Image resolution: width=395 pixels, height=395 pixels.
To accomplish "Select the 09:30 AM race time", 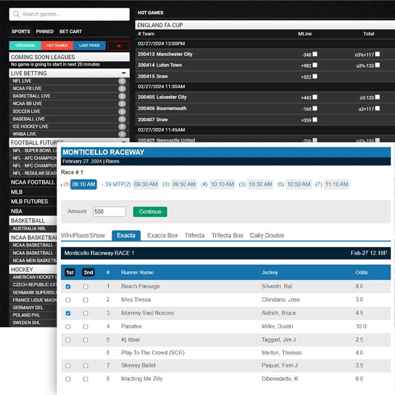I will coord(146,185).
